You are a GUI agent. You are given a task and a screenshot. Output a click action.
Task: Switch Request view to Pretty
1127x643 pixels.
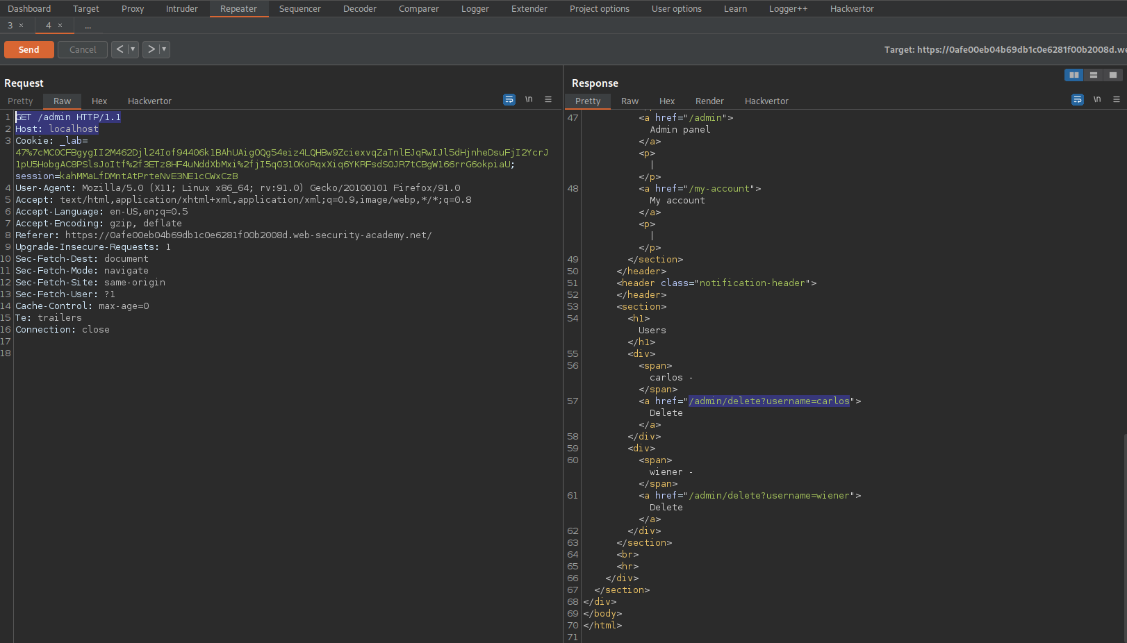point(20,101)
